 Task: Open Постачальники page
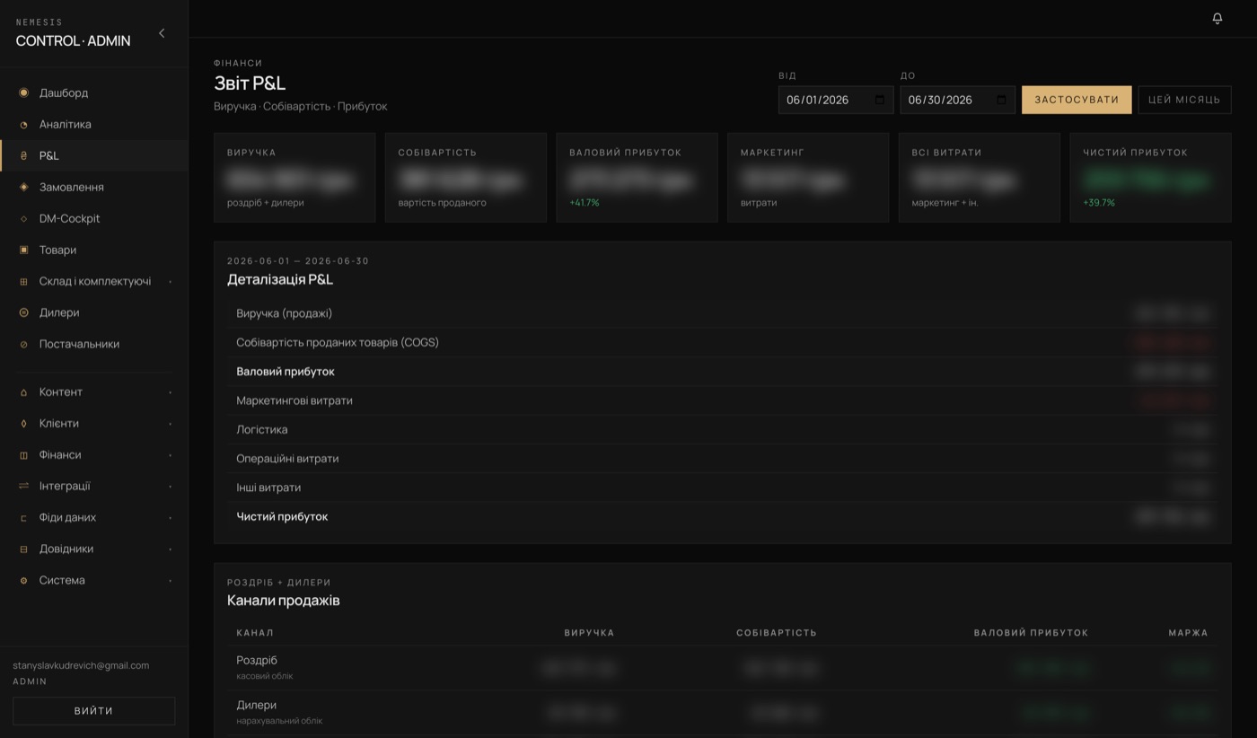coord(94,344)
